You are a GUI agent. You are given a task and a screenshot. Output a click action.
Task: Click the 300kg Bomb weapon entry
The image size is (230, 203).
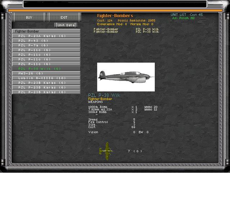(x=97, y=112)
